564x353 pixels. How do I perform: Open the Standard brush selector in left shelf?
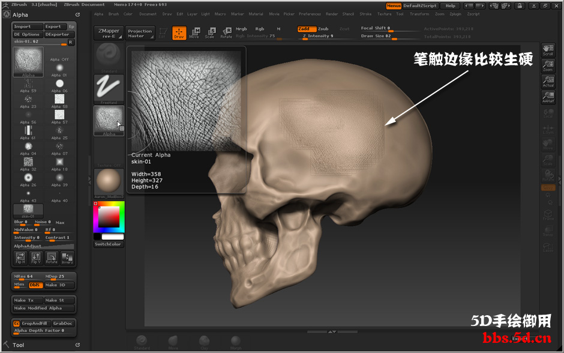(x=109, y=58)
